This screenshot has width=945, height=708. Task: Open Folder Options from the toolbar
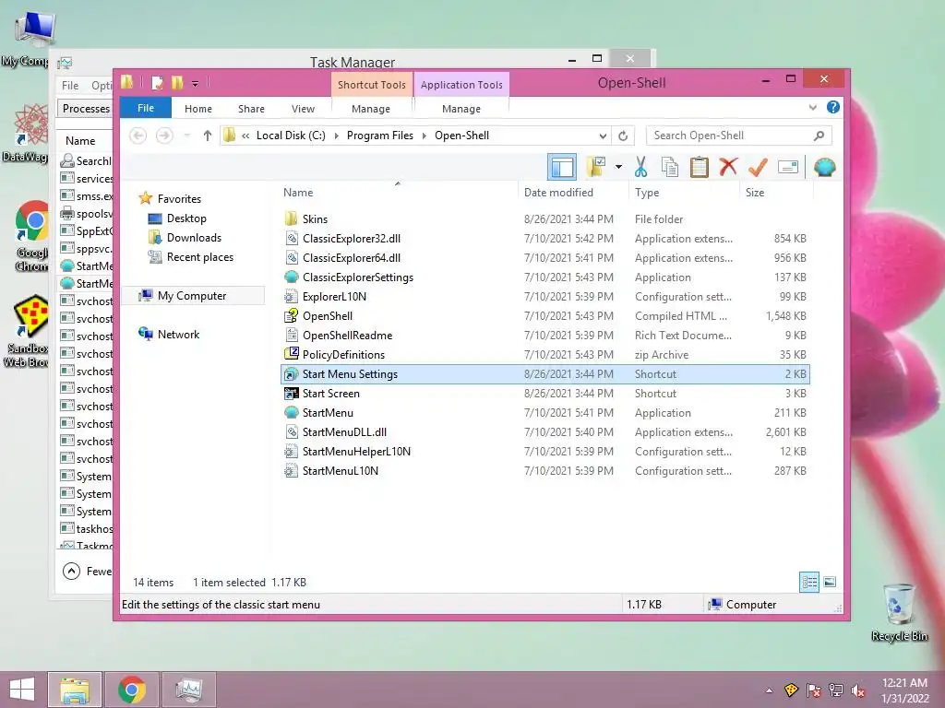[x=597, y=167]
